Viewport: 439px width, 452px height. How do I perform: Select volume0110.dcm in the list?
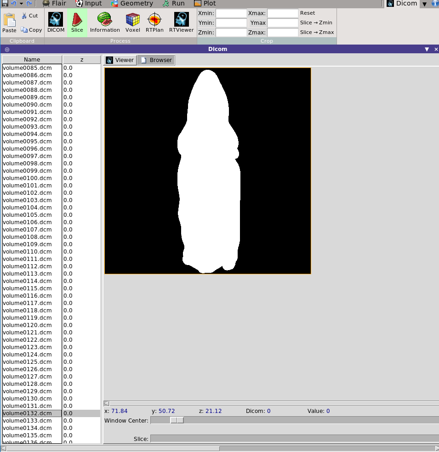(32, 252)
